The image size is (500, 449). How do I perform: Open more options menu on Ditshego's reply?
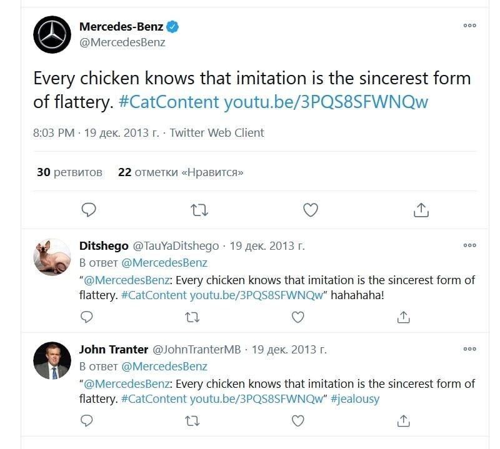pyautogui.click(x=469, y=245)
